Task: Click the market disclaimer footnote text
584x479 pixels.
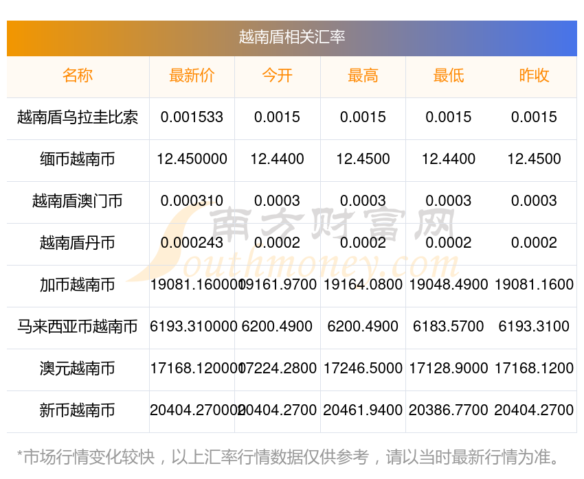Action: pyautogui.click(x=289, y=457)
